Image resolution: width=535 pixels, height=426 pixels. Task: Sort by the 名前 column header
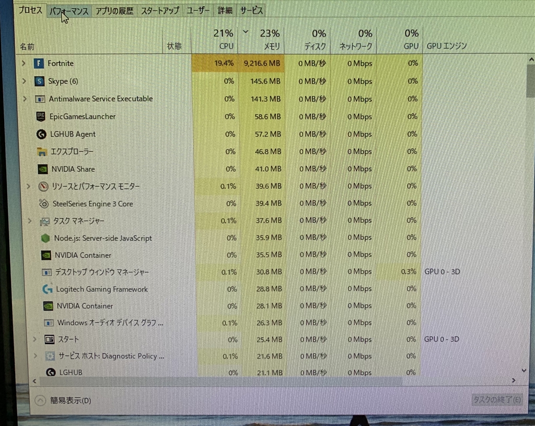coord(89,40)
